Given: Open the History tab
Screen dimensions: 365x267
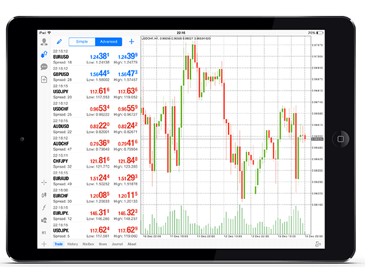Looking at the screenshot, I should pyautogui.click(x=73, y=244).
